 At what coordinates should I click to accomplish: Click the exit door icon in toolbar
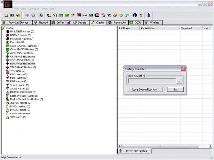[x=149, y=15]
